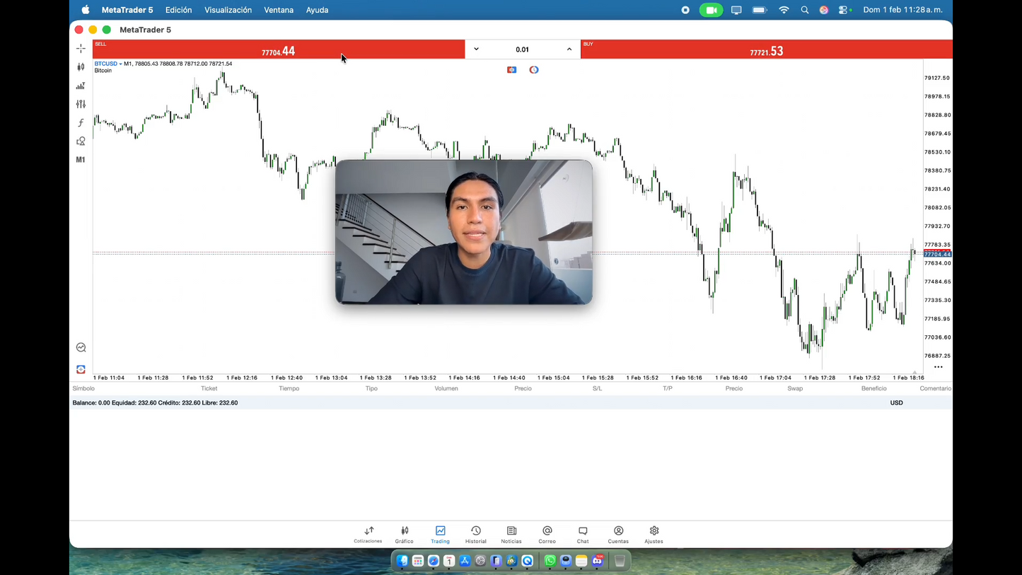Open the indicators list with the f icon
This screenshot has width=1022, height=575.
[x=81, y=122]
